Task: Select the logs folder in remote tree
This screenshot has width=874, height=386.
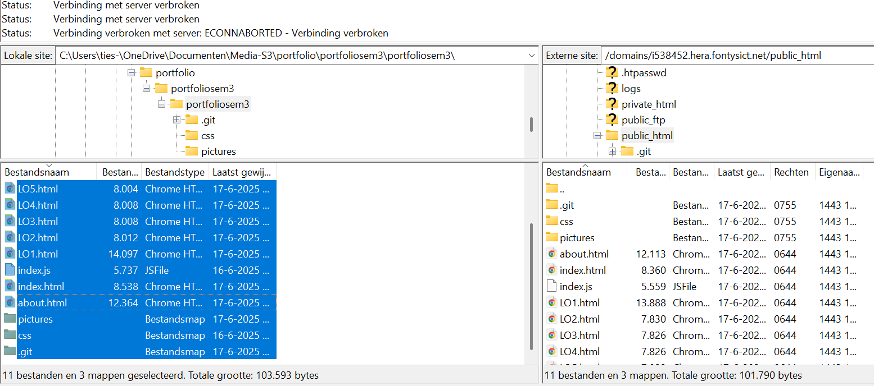Action: 631,88
